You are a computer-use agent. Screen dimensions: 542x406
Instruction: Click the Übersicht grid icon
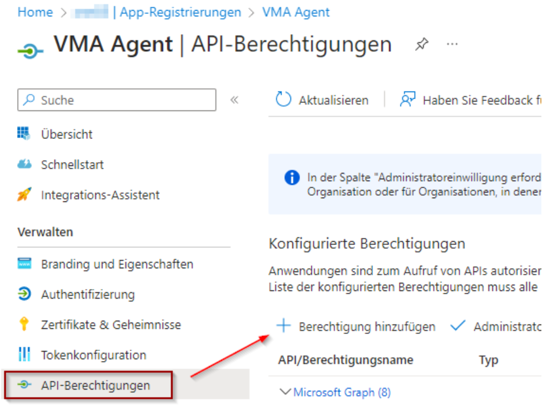coord(24,133)
